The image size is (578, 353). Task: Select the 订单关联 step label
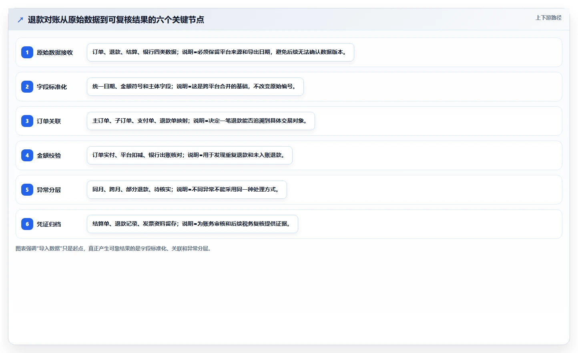(x=49, y=121)
